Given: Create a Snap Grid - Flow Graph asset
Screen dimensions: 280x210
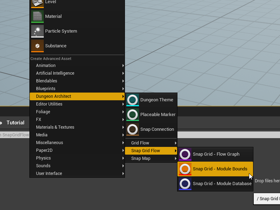Looking at the screenshot, I should pos(215,154).
